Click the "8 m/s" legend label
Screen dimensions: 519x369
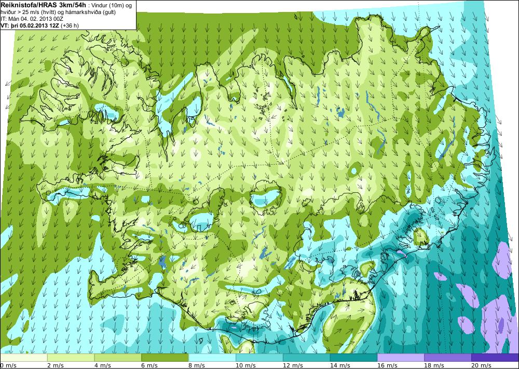[197, 365]
